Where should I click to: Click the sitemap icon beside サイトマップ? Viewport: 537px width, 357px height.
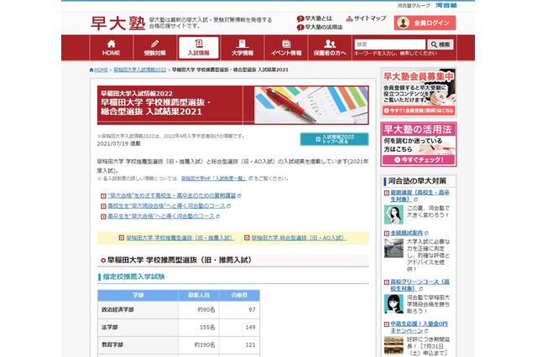[x=349, y=18]
